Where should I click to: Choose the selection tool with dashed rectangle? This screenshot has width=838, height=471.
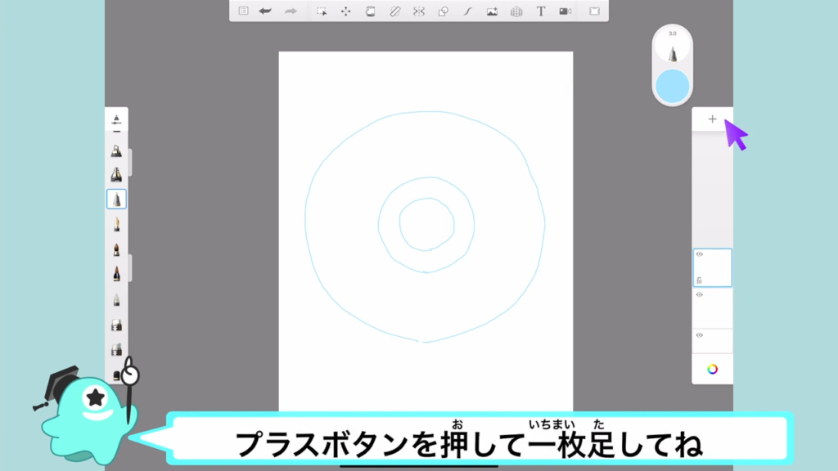point(322,11)
